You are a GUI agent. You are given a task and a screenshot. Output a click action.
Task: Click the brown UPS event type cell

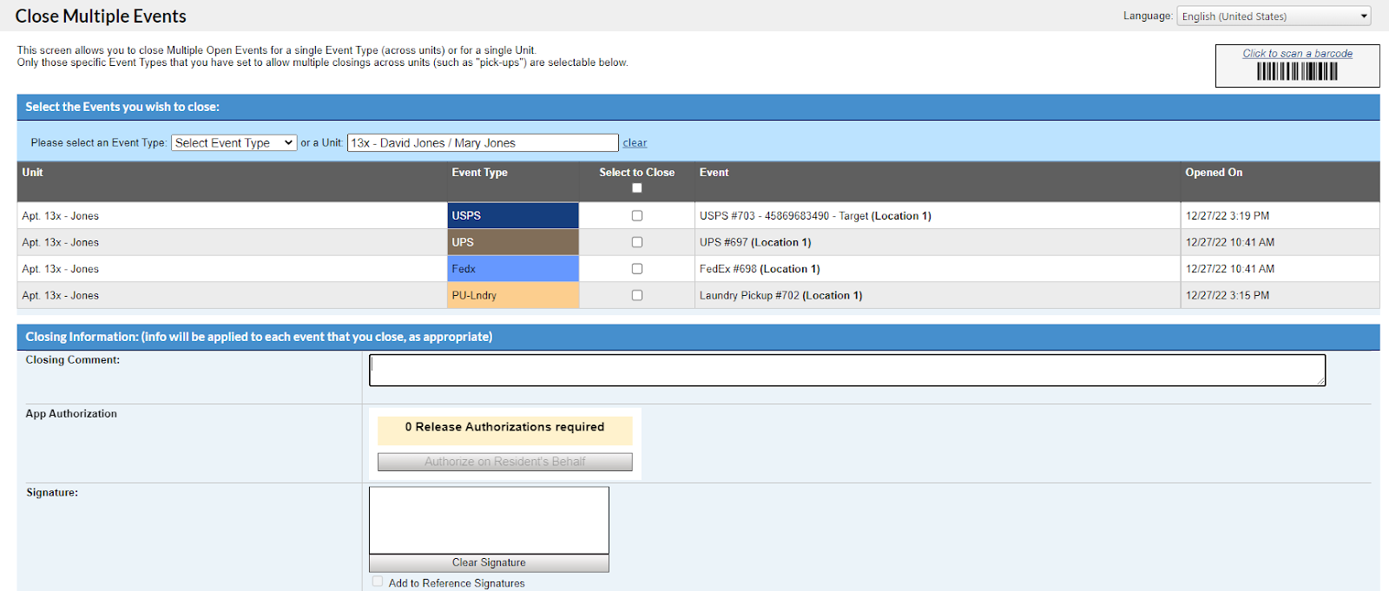pyautogui.click(x=513, y=242)
